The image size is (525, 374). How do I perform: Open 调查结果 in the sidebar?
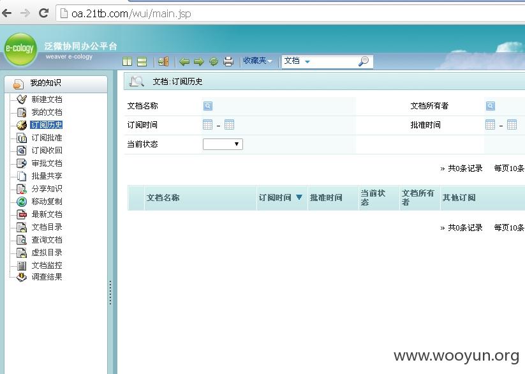pos(47,277)
